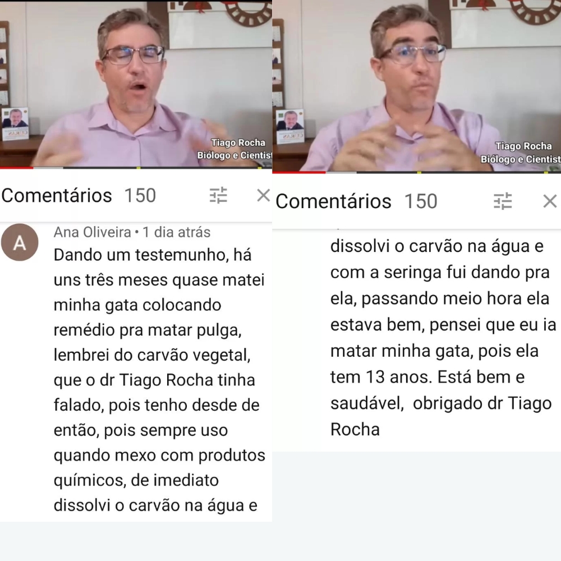Screen dimensions: 561x561
Task: Close the left Comentários panel
Action: click(x=264, y=195)
